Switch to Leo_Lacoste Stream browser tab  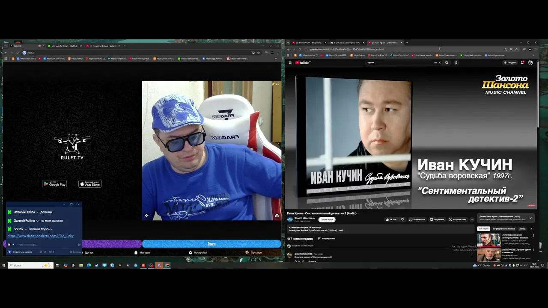[64, 46]
